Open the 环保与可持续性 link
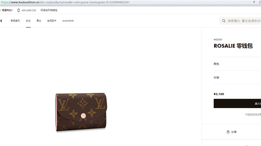Screen dimensions: 261x146 (49, 10)
